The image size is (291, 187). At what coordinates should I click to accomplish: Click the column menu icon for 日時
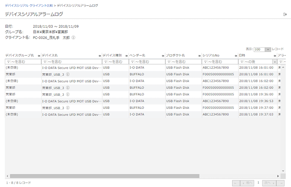(274, 56)
